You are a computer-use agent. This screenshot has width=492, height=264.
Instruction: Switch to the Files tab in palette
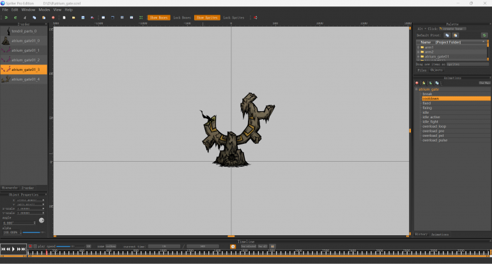point(422,70)
